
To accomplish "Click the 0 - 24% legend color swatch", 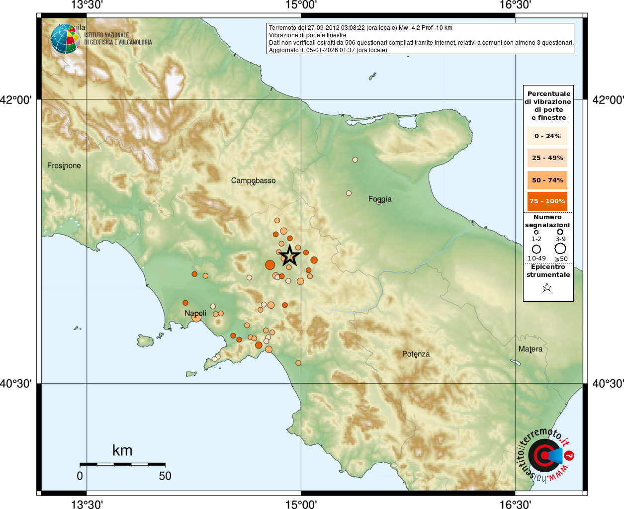I will pos(547,136).
